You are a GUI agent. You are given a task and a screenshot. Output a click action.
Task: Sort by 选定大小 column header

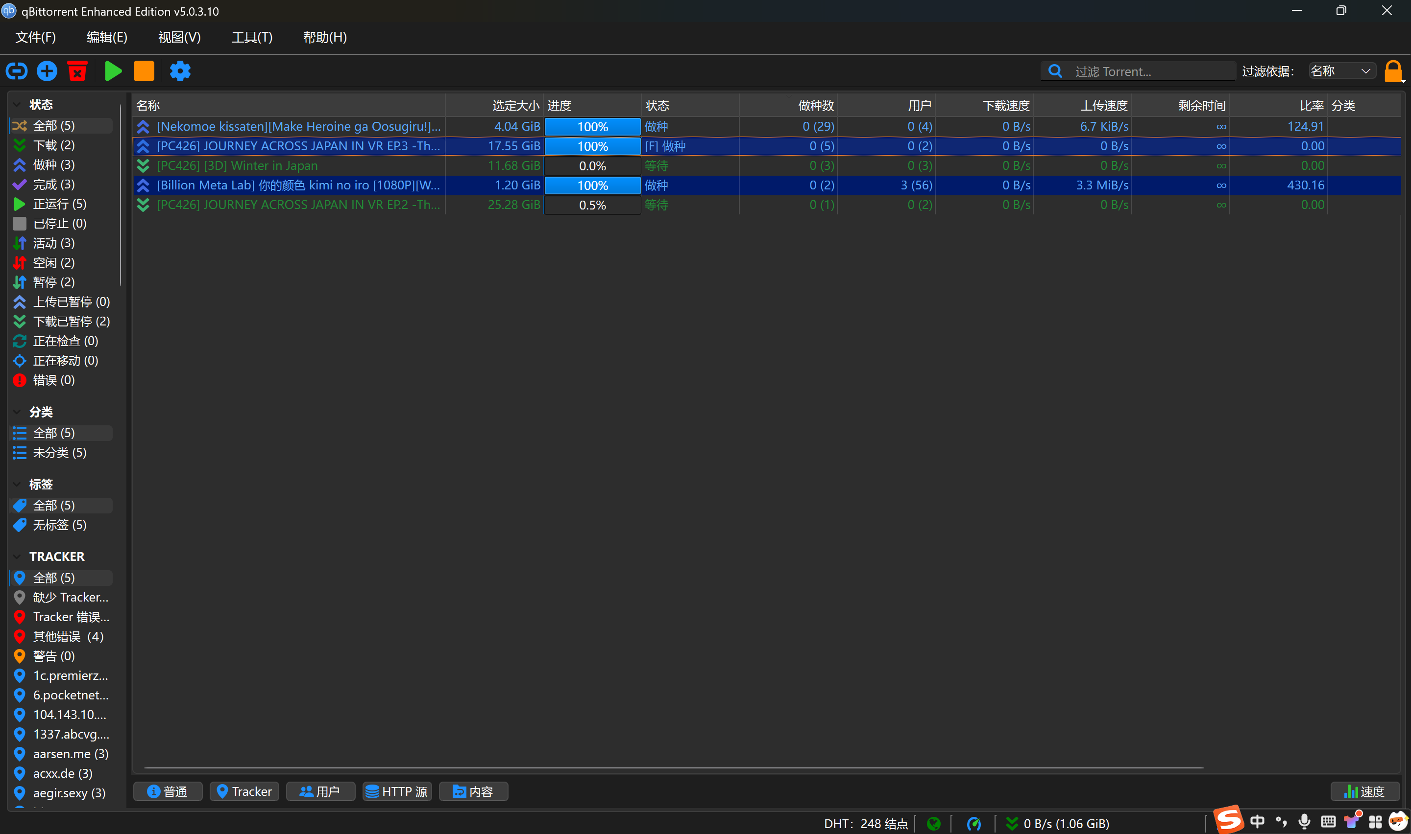pos(494,106)
